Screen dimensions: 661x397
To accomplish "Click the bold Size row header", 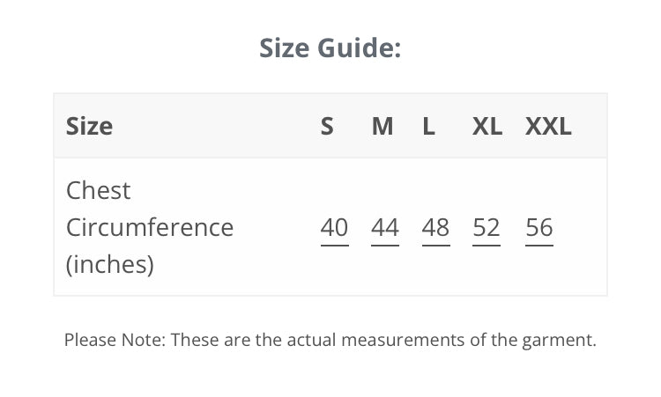I will (89, 126).
